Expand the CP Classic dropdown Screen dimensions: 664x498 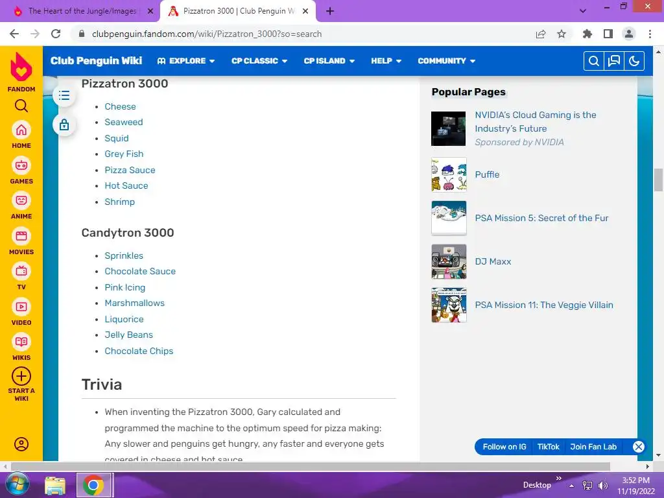(x=259, y=61)
